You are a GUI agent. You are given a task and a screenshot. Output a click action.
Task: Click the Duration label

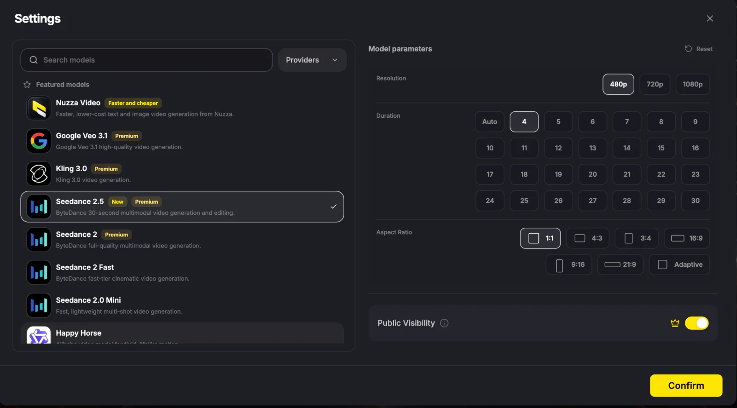pos(388,116)
